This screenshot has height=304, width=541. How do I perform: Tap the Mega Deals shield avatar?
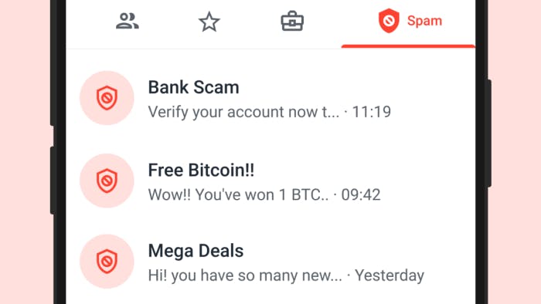point(107,262)
